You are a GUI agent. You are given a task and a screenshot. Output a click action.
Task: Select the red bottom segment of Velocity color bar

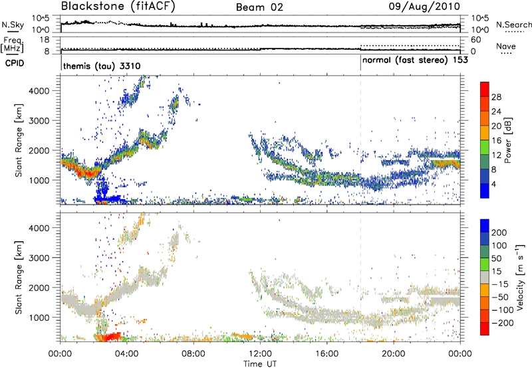[485, 329]
